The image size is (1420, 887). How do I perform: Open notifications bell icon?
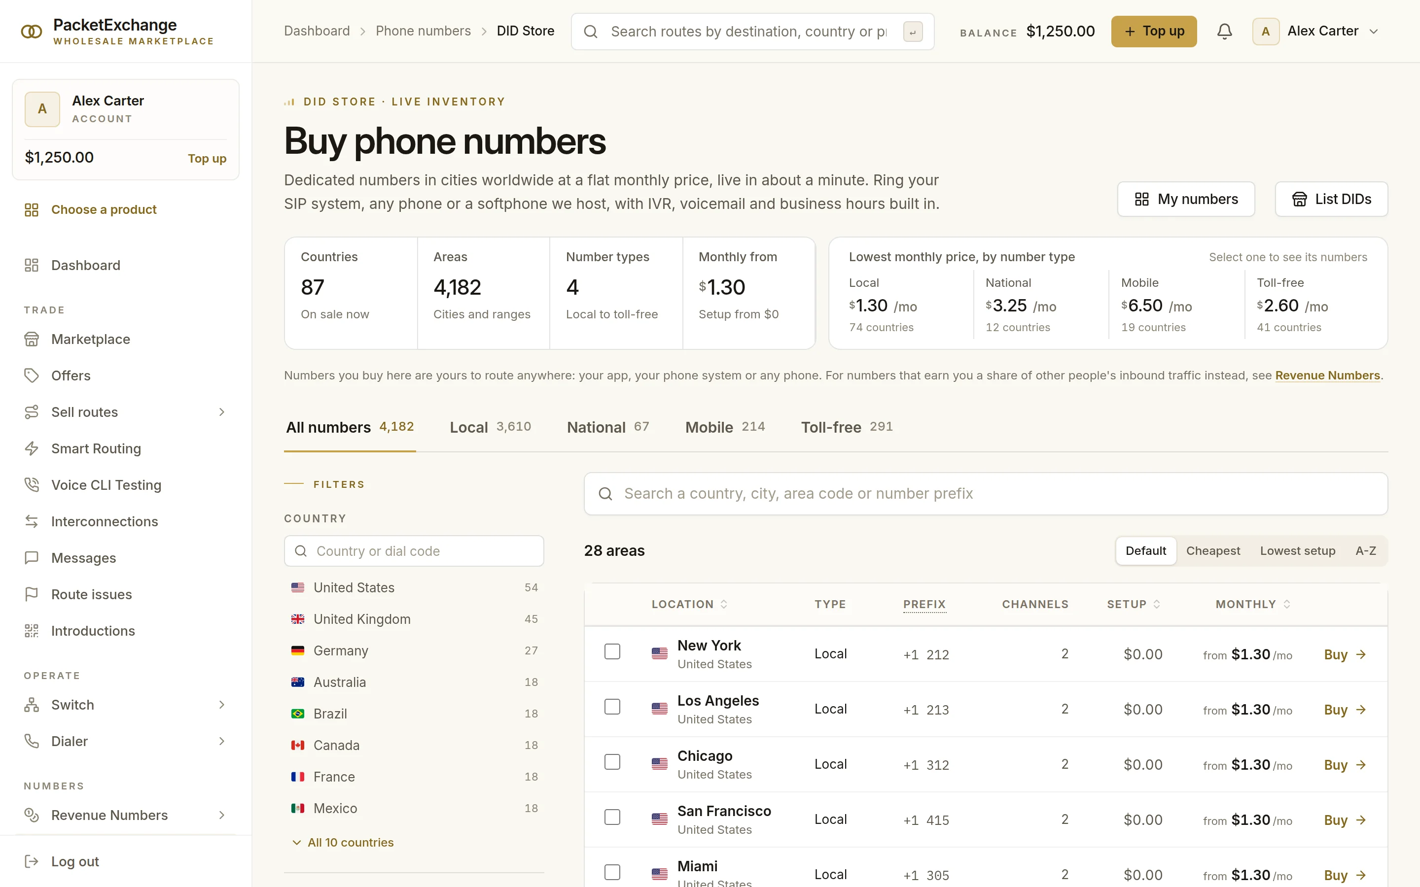tap(1224, 31)
